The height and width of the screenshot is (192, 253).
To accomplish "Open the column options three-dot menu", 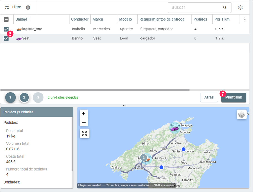I will [245, 19].
